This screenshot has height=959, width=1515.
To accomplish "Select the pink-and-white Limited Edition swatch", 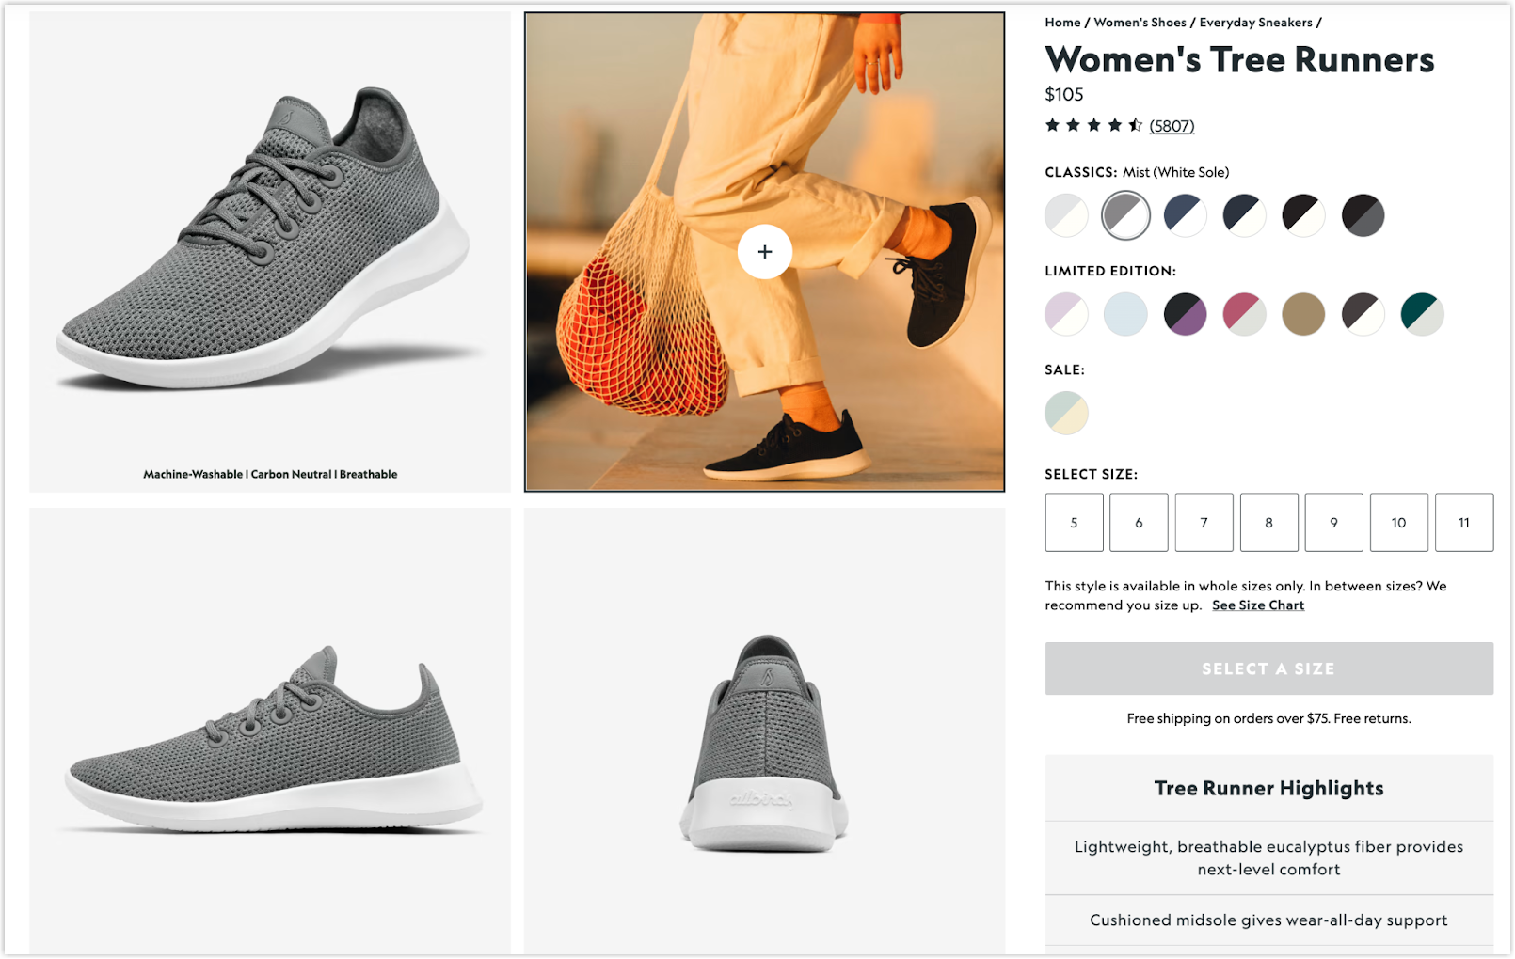I will [x=1244, y=314].
